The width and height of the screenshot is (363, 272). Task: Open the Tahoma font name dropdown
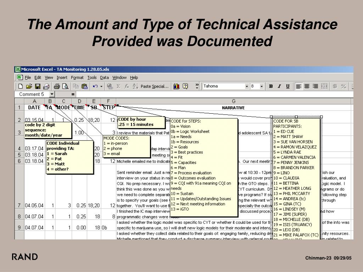point(247,86)
